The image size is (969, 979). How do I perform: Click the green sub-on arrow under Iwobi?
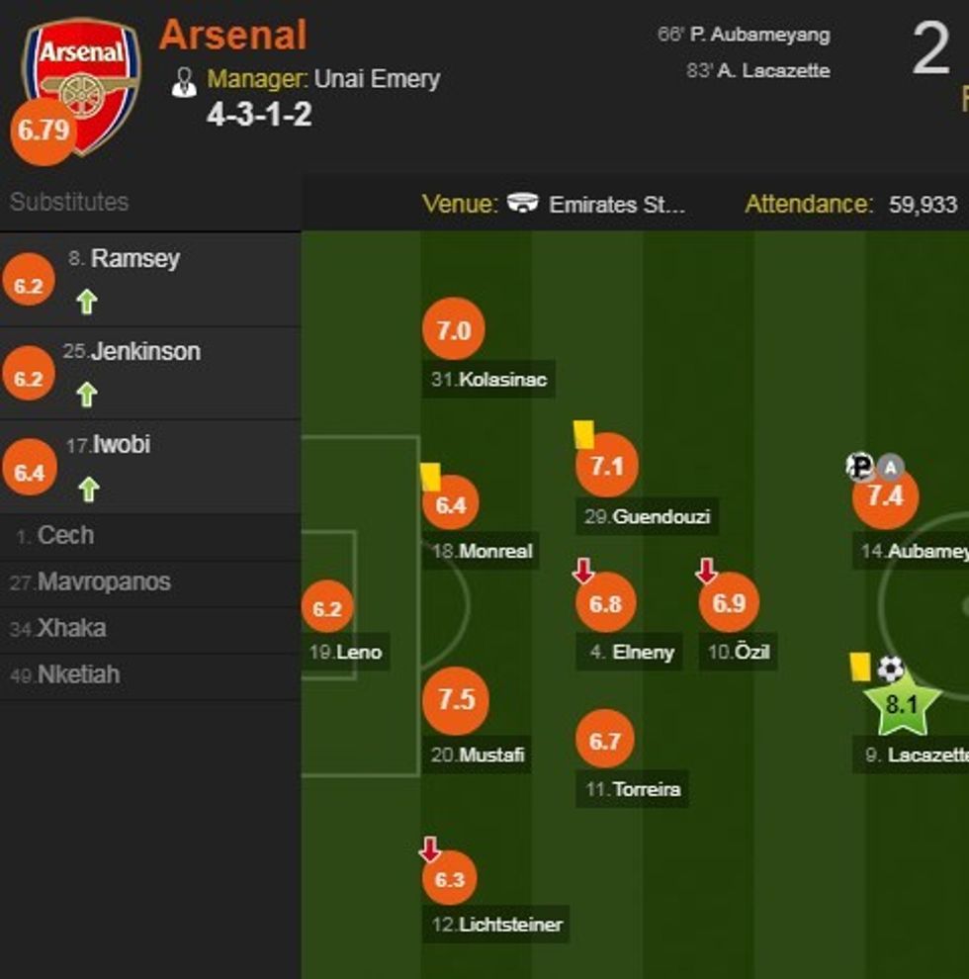click(x=89, y=489)
